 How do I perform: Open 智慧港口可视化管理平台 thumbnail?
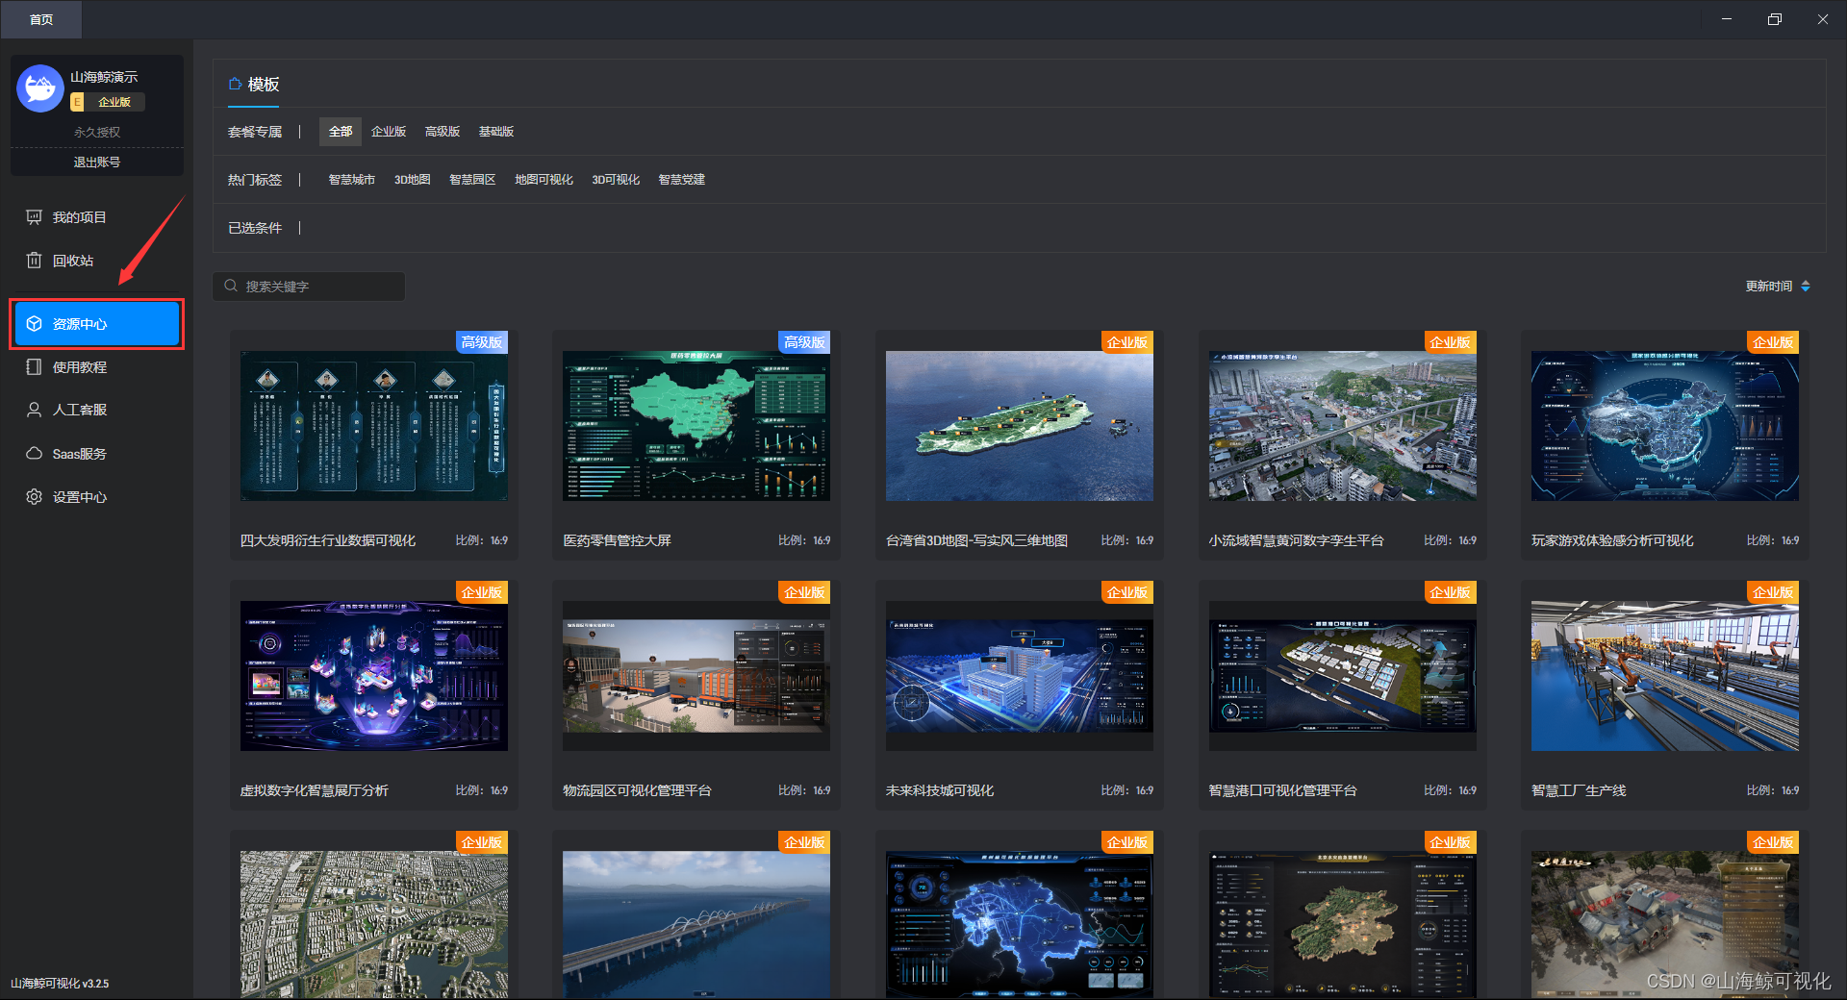point(1343,676)
